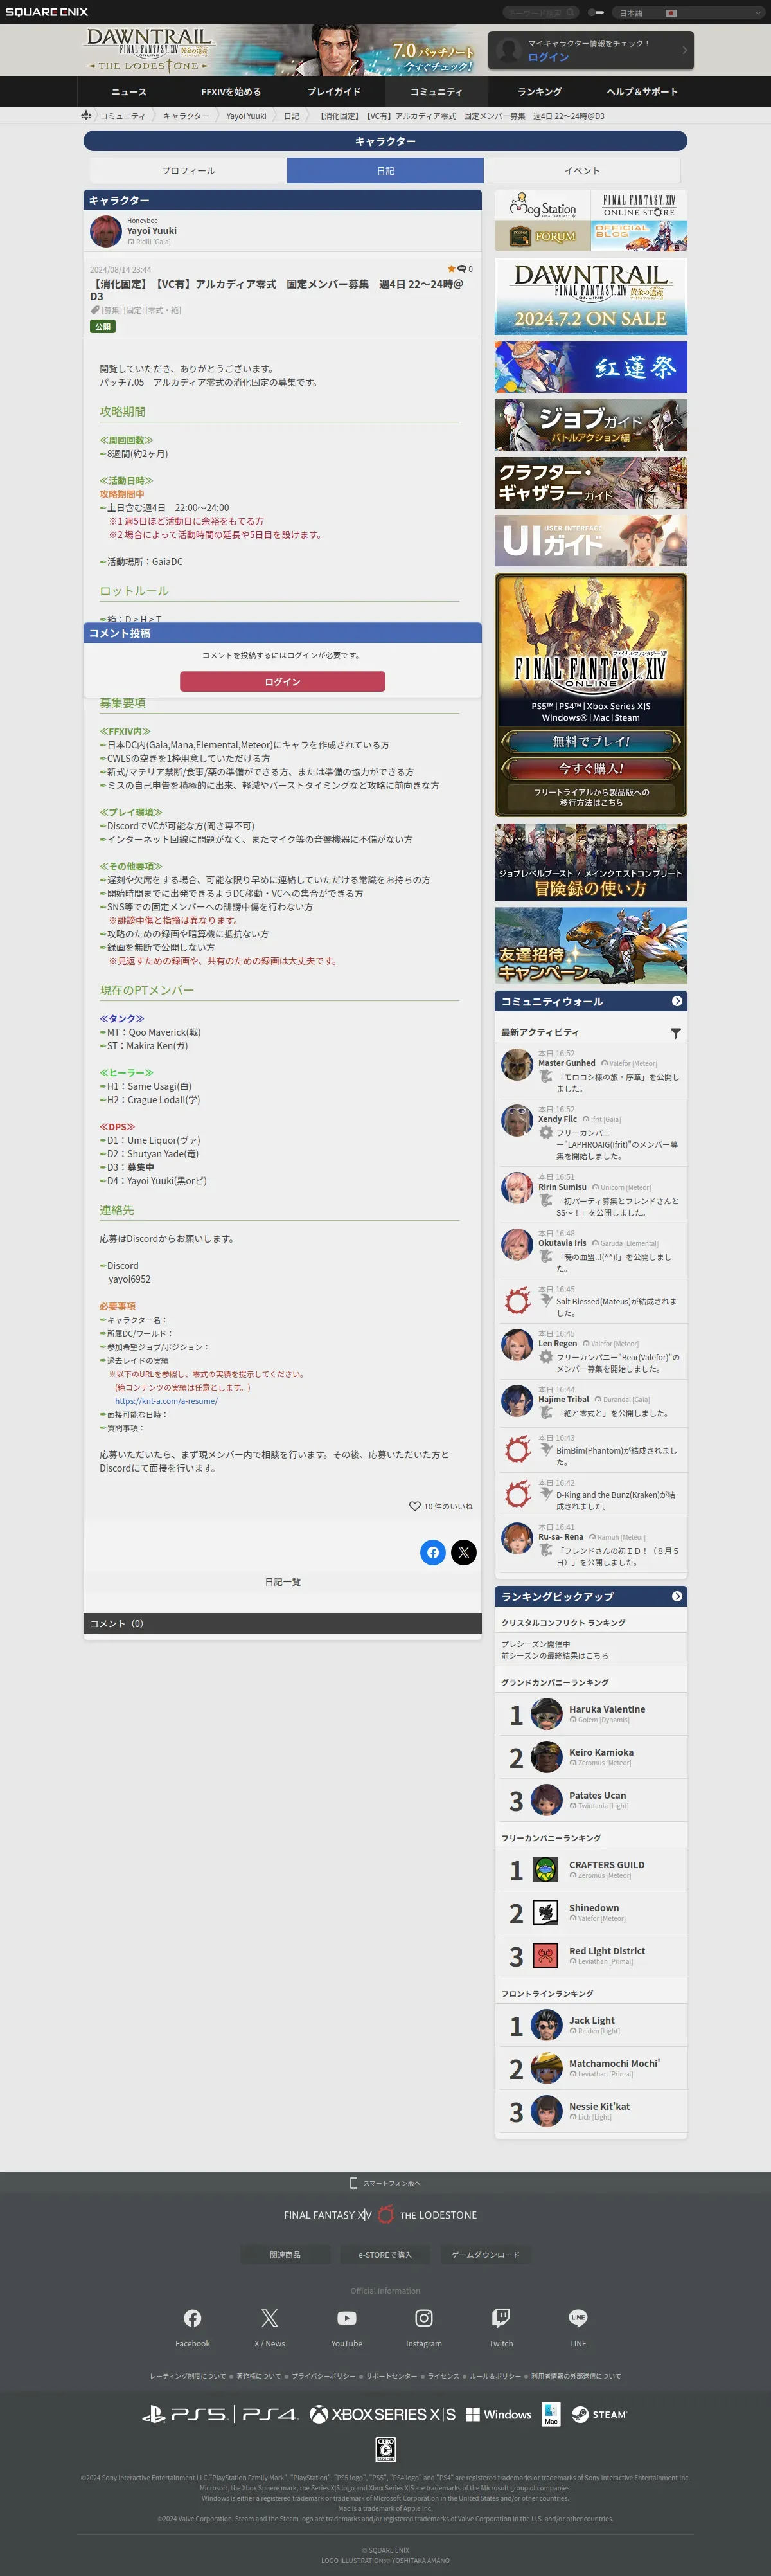Open footer X / News icon
Image resolution: width=771 pixels, height=2576 pixels.
coord(270,2318)
